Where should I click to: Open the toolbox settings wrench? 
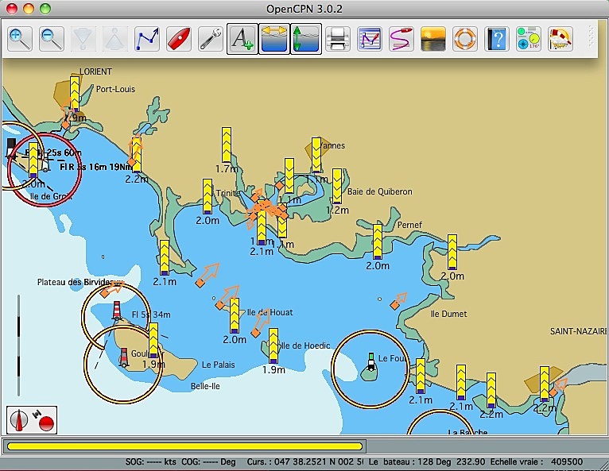(x=211, y=39)
